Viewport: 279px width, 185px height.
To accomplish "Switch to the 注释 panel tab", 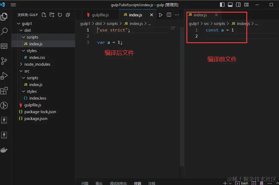I will coord(152,183).
